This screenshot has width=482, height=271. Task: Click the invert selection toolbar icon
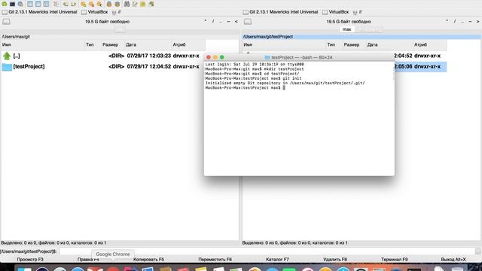coord(99,4)
